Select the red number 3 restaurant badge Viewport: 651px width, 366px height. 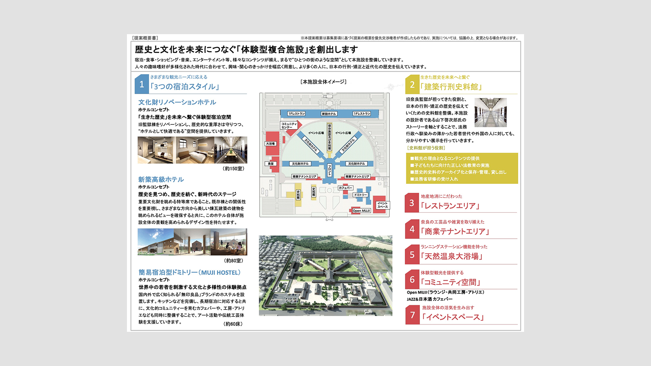click(412, 203)
